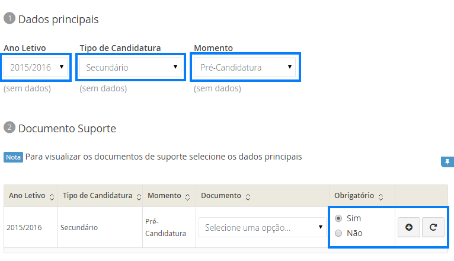
Task: Select the Não radio button
Action: tap(338, 233)
